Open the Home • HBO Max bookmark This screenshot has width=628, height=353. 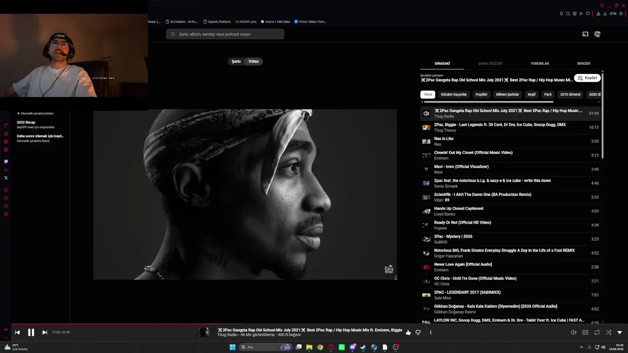click(x=275, y=22)
